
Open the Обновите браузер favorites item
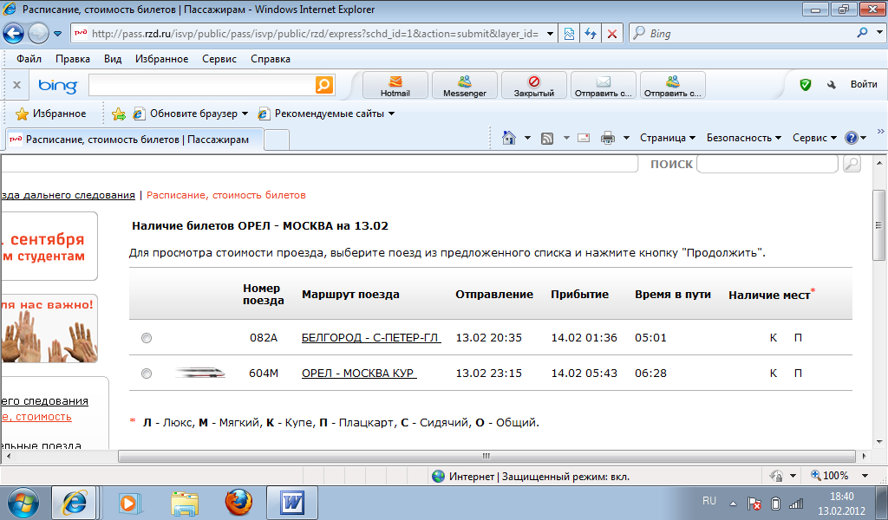pos(190,114)
